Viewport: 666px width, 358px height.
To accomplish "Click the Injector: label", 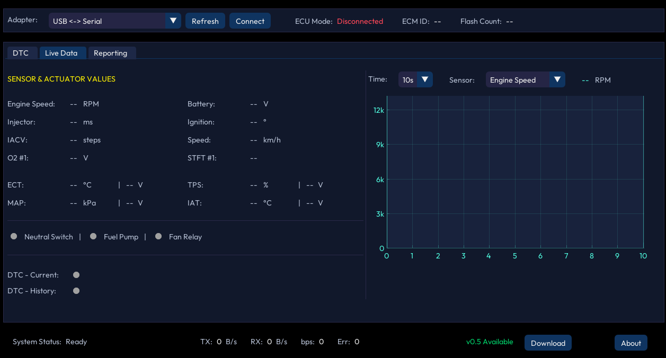I will [21, 122].
